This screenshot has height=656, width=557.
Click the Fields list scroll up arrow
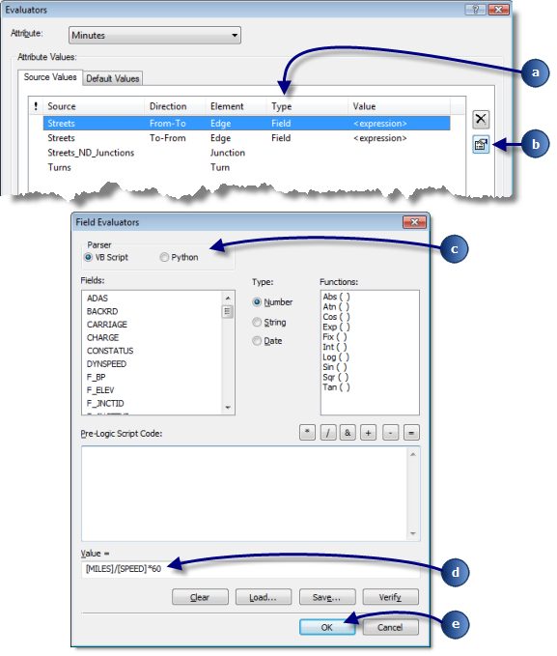pyautogui.click(x=228, y=298)
